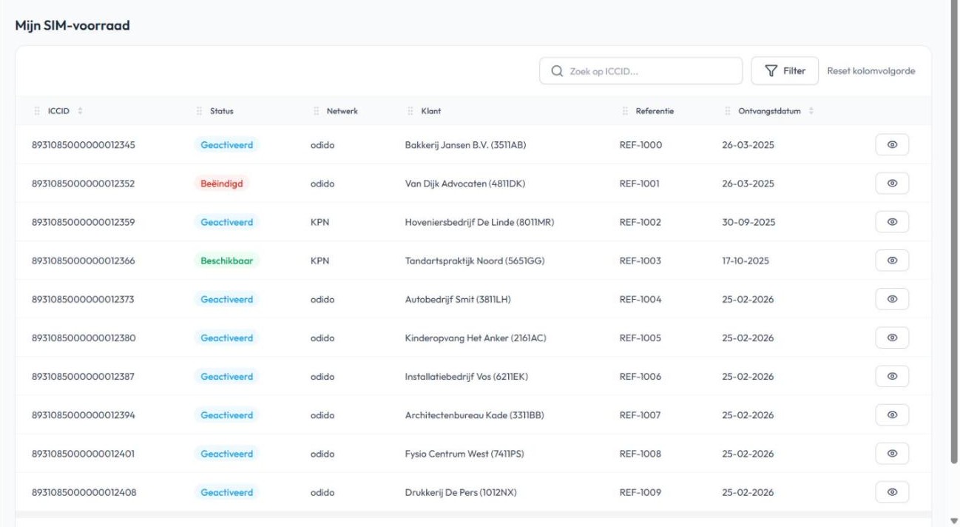Open eye icon for REF-1001 row
This screenshot has height=527, width=960.
(892, 184)
